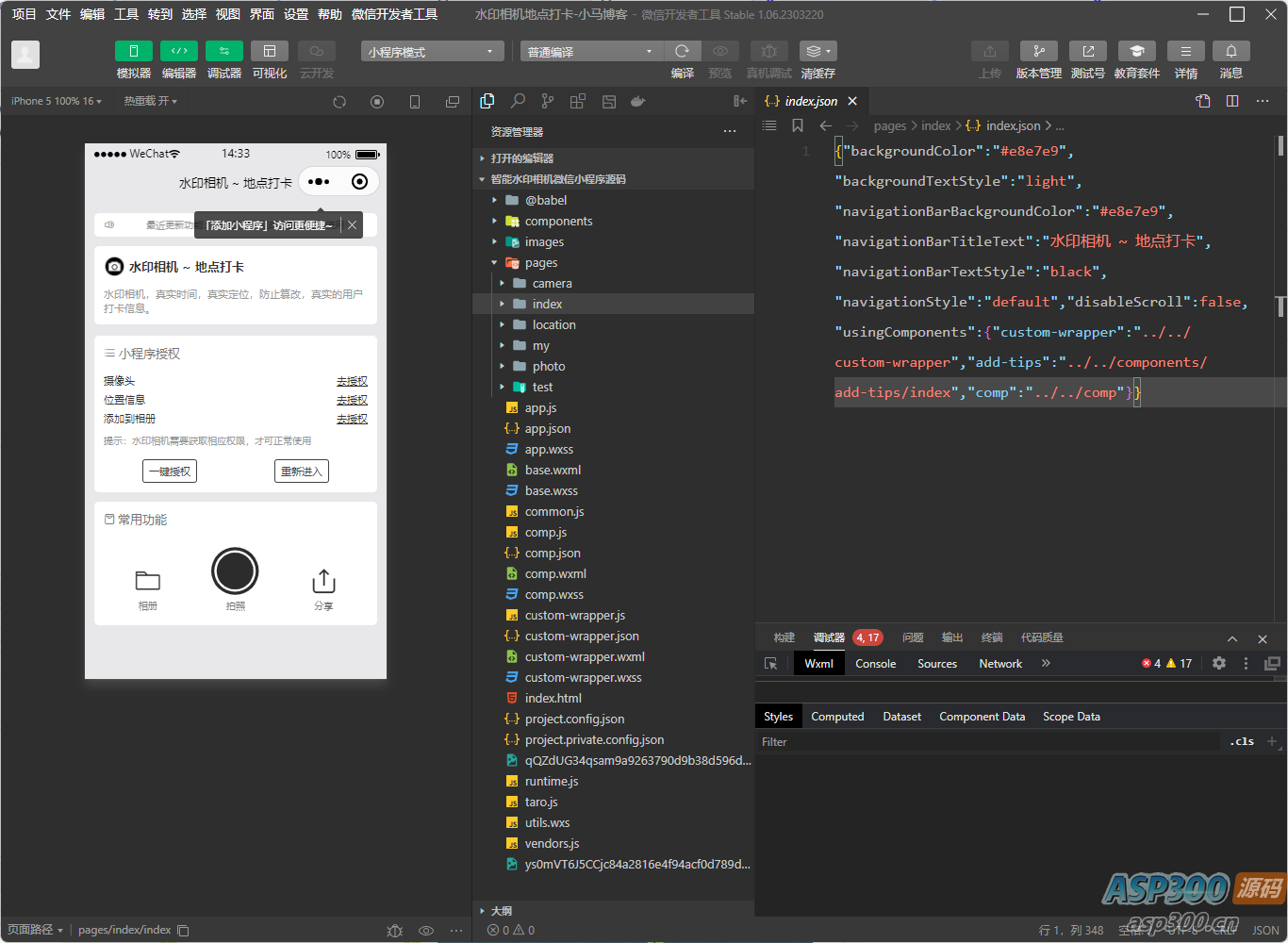Image resolution: width=1288 pixels, height=943 pixels.
Task: Open the 普通编译 compile mode dropdown
Action: click(590, 52)
